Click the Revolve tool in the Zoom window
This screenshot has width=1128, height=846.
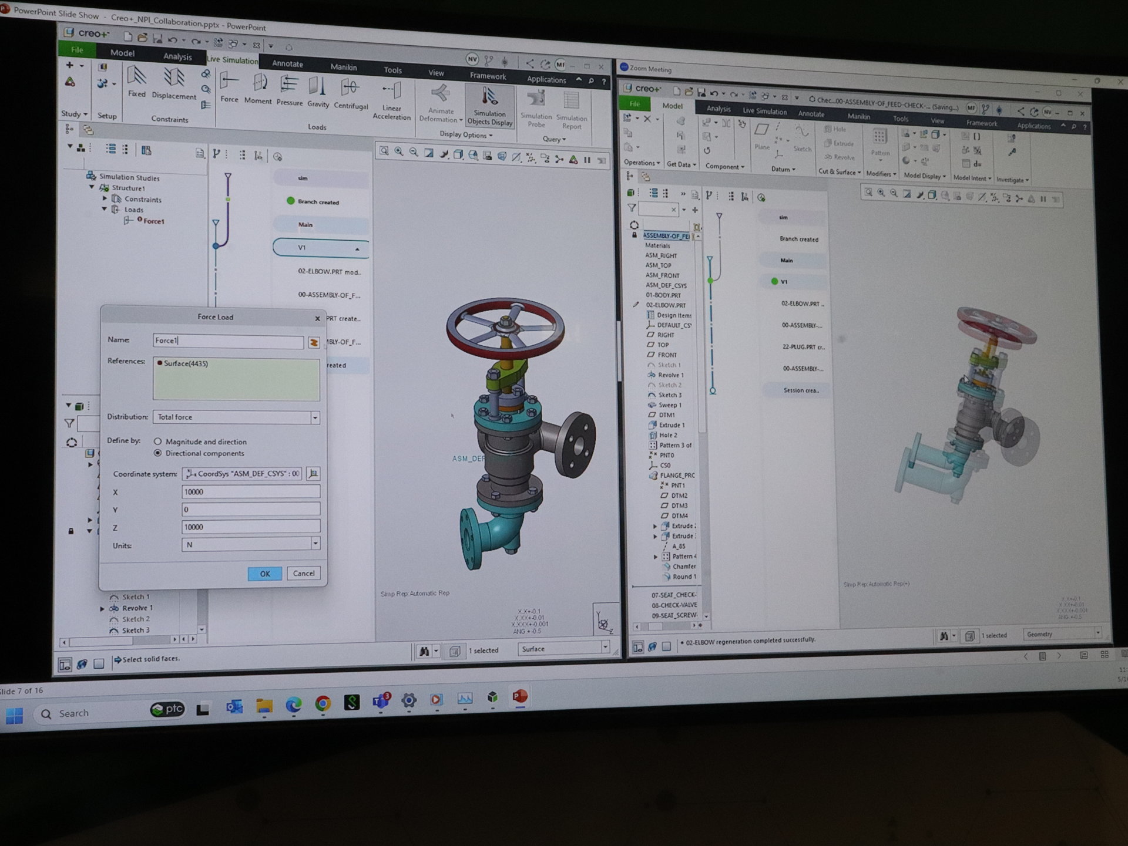840,157
